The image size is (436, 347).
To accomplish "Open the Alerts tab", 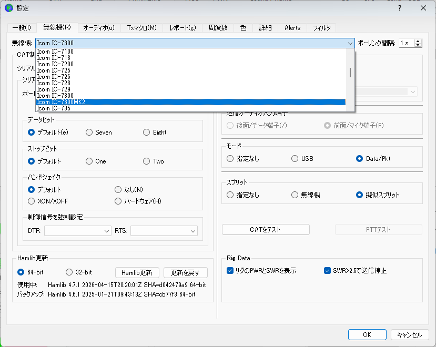I will click(x=292, y=28).
